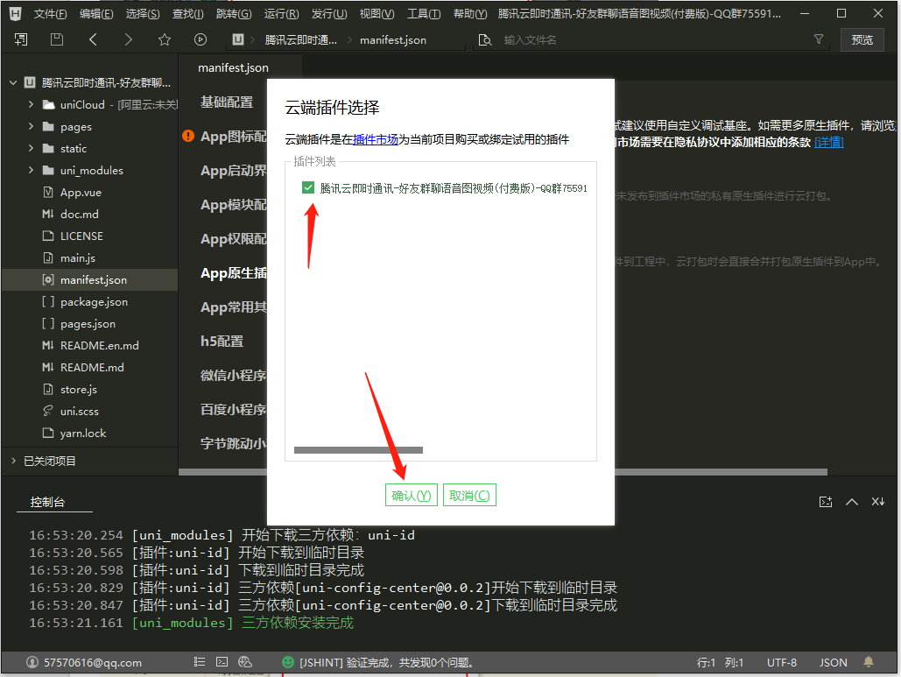Screen dimensions: 901x677
Task: Click the bookmark star icon
Action: click(x=165, y=39)
